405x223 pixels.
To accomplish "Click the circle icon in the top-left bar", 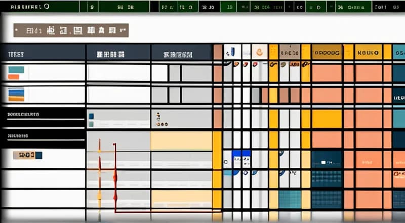I will click(47, 7).
